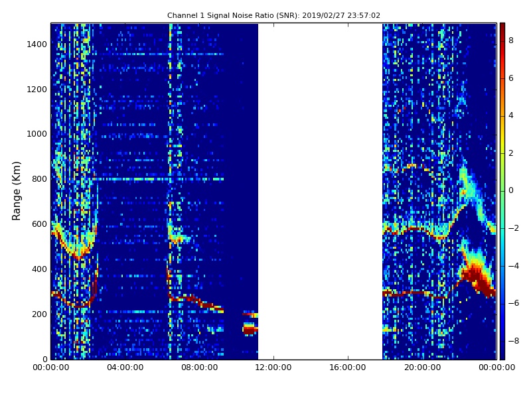
Task: Click the colorbar tick label "0"
Action: (x=511, y=190)
